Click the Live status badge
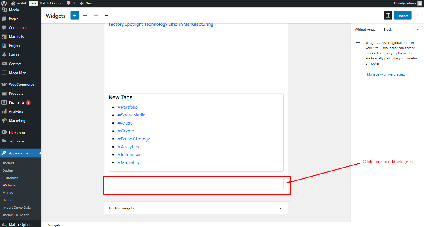Viewport: 424px width, 227px height. click(33, 3)
